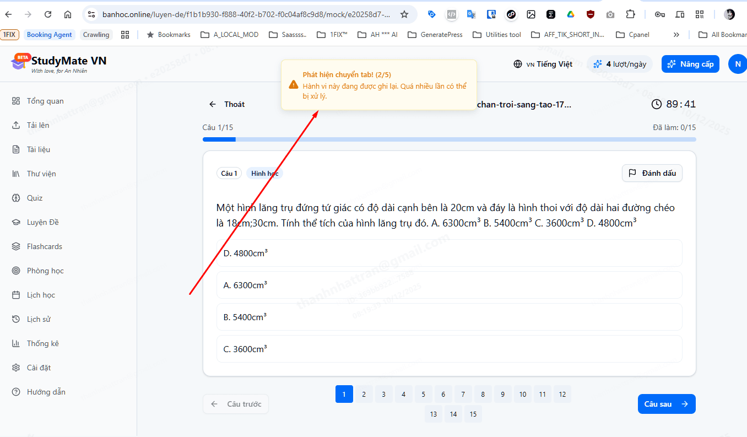Select answer D. 4800cm³
The image size is (747, 437).
[x=449, y=253]
